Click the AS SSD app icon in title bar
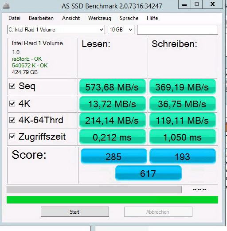The image size is (227, 231). click(x=6, y=6)
